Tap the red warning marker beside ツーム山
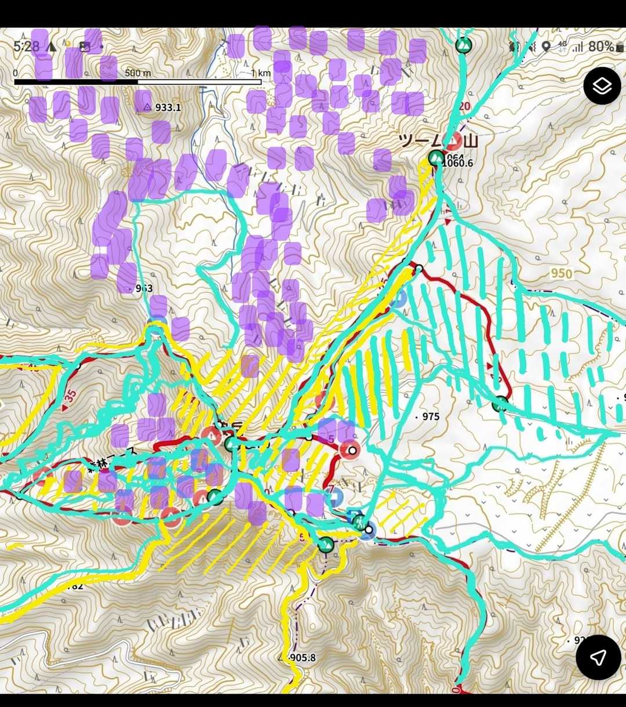Image resolution: width=626 pixels, height=707 pixels. [454, 141]
